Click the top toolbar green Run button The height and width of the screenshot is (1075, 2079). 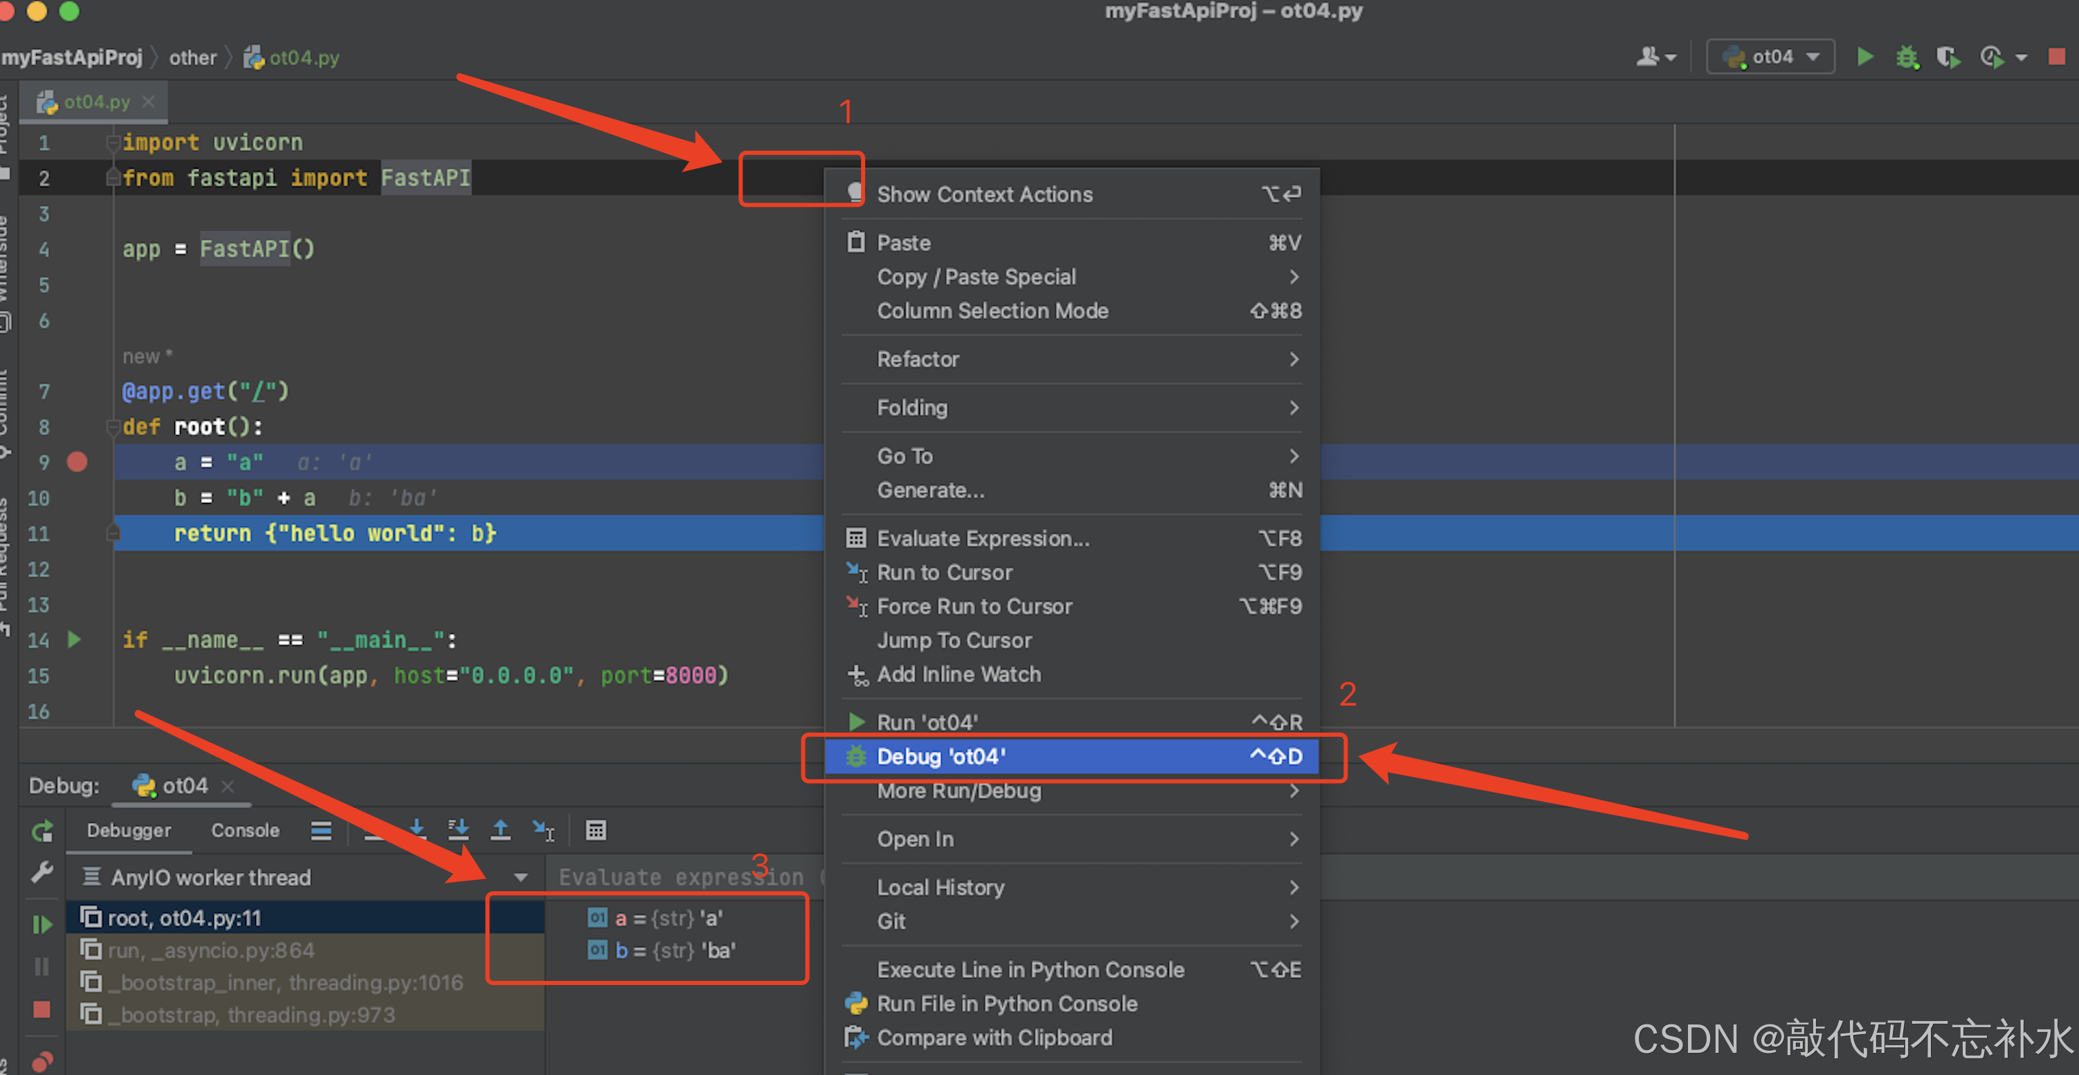1865,57
